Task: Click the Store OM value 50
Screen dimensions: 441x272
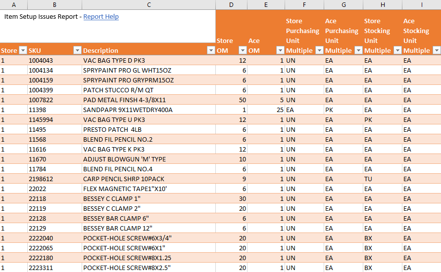Action: click(x=231, y=100)
